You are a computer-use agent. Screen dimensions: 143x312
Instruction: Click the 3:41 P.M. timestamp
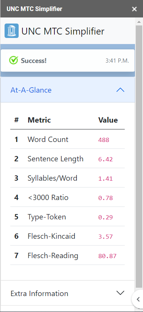point(117,61)
